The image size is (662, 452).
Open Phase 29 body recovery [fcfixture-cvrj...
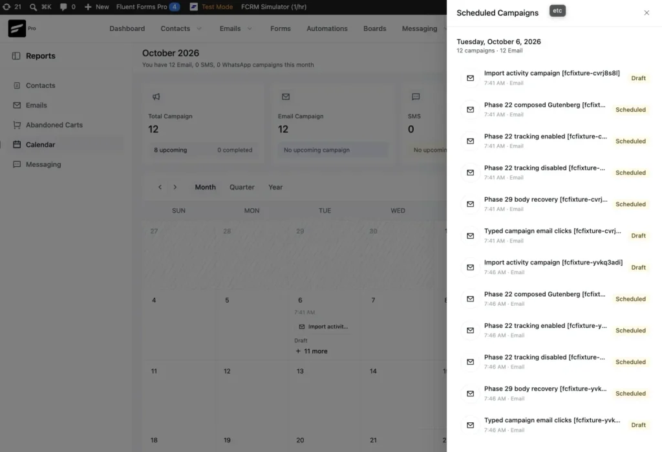click(x=554, y=204)
